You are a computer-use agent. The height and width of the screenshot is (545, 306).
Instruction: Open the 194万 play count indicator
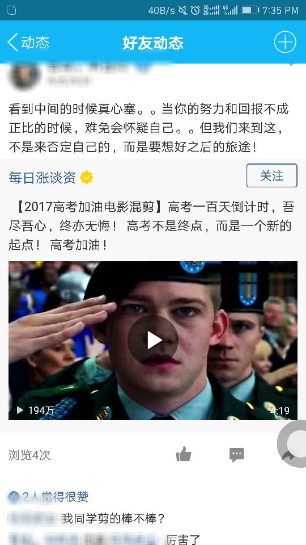35,410
